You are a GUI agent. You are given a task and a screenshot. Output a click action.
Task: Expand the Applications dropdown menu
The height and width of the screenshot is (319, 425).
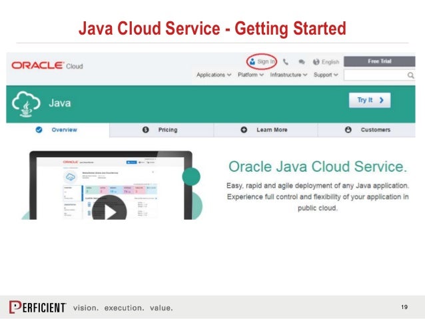click(x=214, y=75)
